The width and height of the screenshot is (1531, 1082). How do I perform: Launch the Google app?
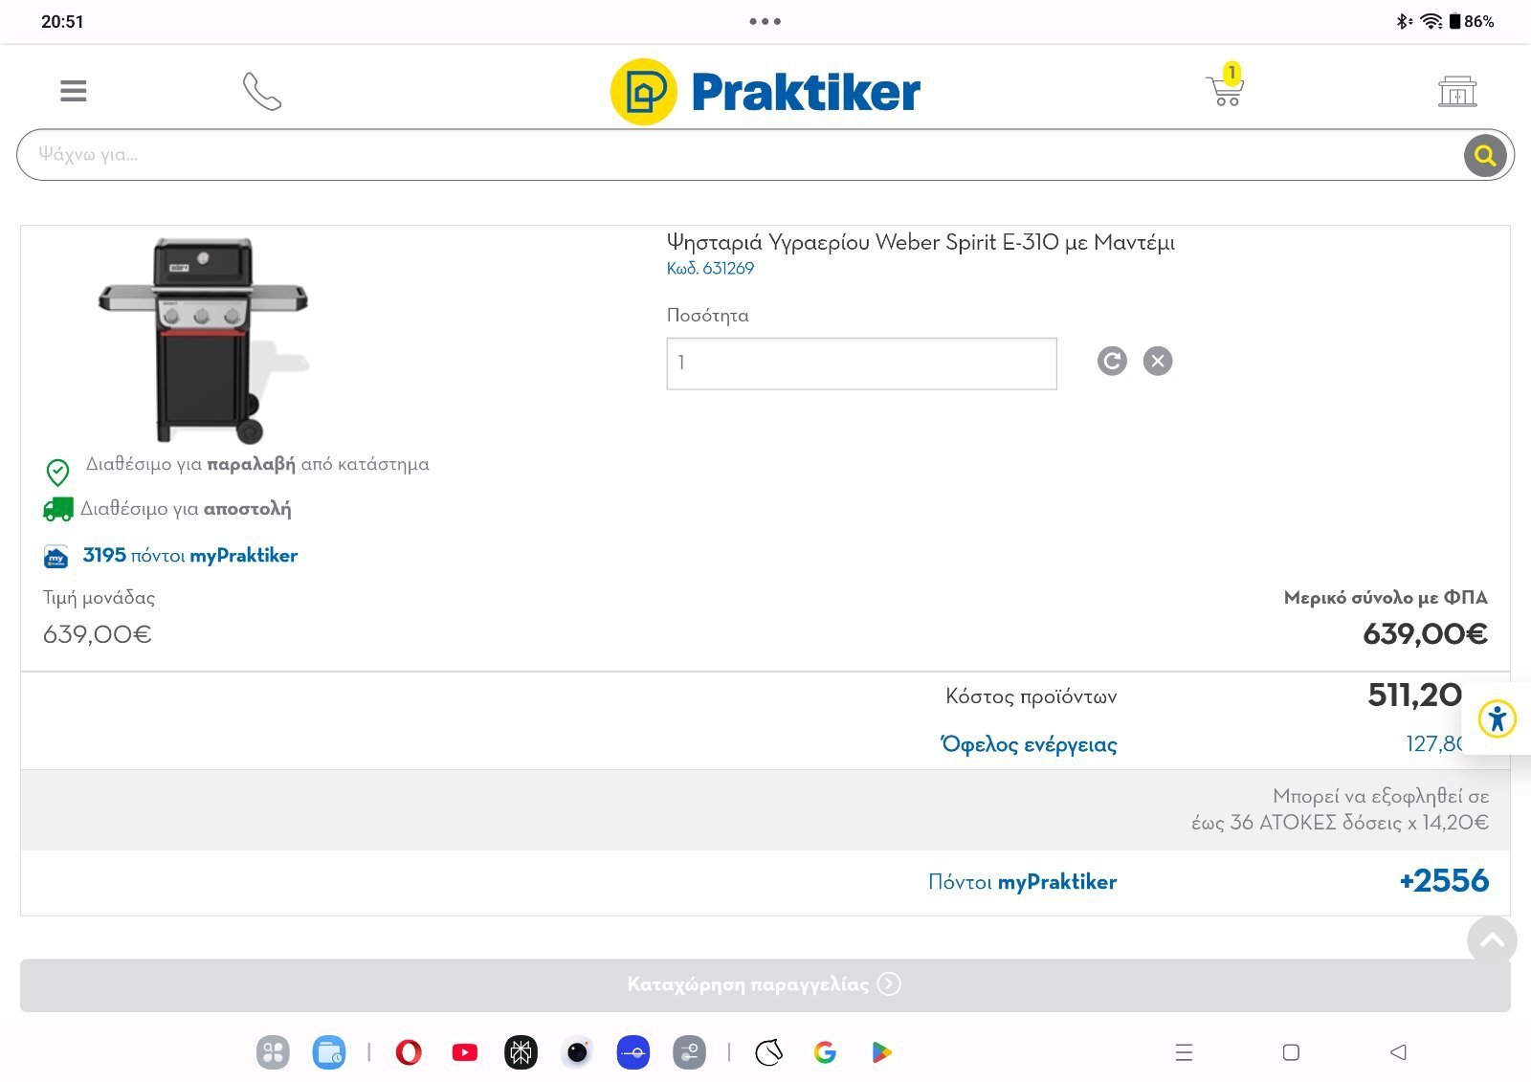coord(825,1052)
